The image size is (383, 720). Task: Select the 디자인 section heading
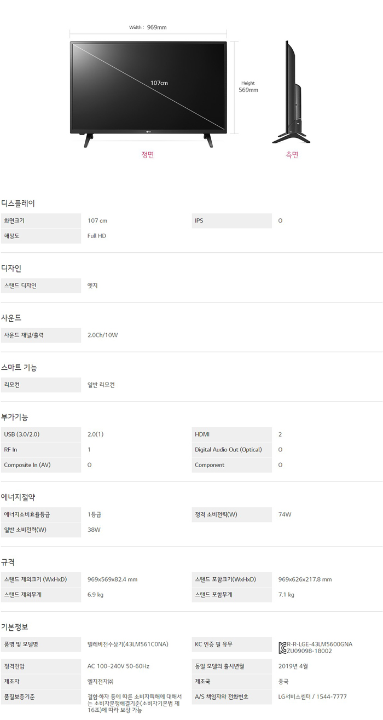coord(11,268)
